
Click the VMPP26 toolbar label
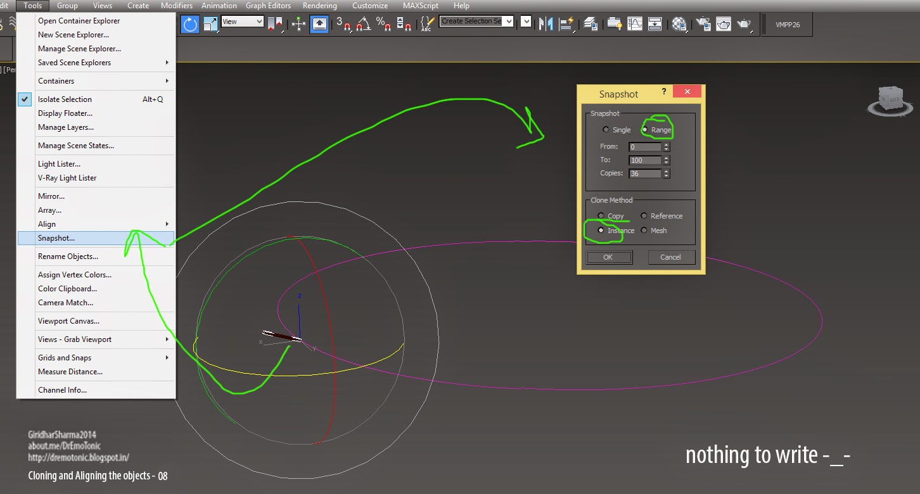pos(787,25)
